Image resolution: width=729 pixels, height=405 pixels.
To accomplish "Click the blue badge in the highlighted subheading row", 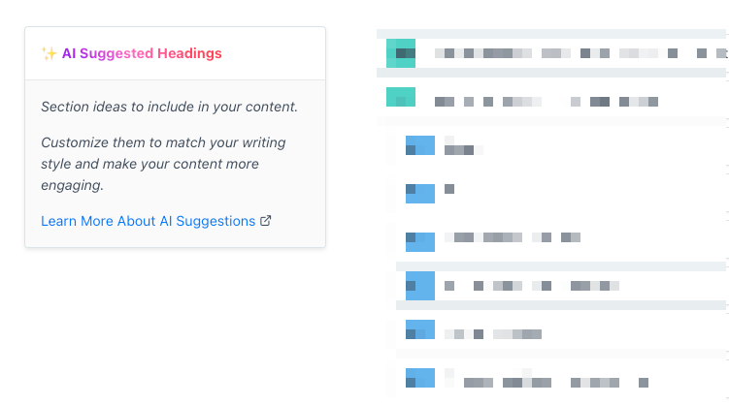I will click(x=420, y=286).
